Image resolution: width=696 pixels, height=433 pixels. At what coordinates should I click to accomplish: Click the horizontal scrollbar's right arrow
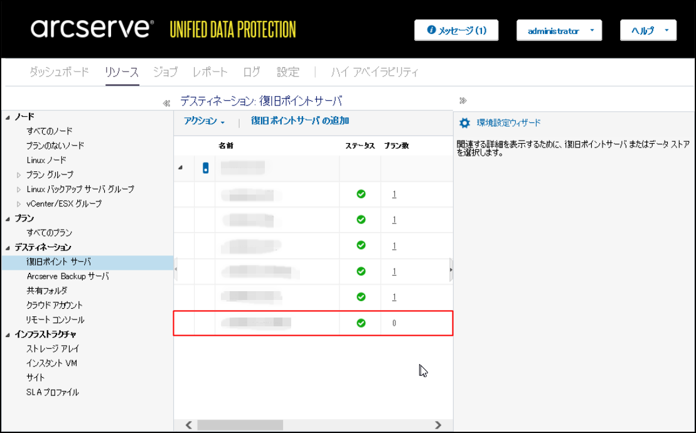pos(439,425)
